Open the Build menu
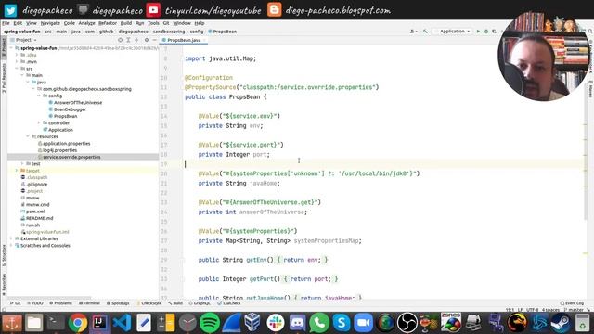The height and width of the screenshot is (334, 594). tap(126, 23)
